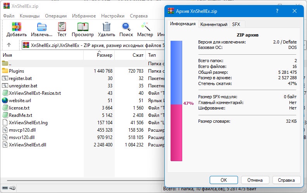Click the Извлечь (Extract) toolbar icon

coord(42,27)
